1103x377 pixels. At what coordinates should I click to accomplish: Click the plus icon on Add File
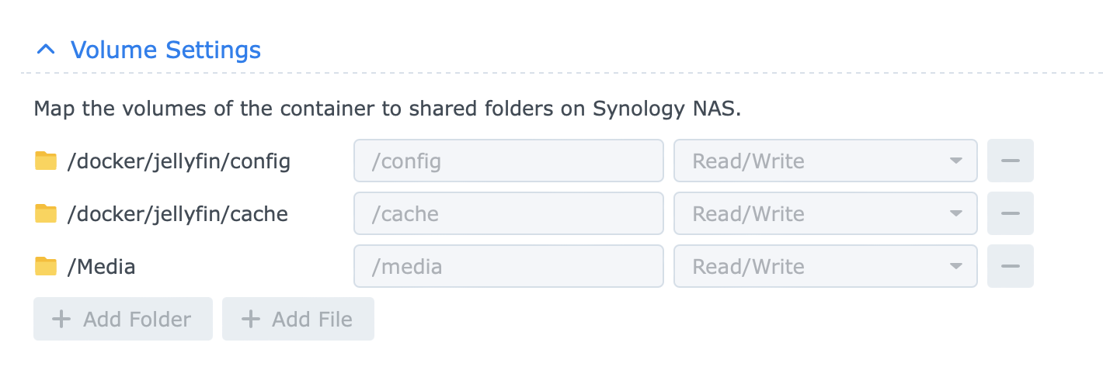click(x=249, y=319)
